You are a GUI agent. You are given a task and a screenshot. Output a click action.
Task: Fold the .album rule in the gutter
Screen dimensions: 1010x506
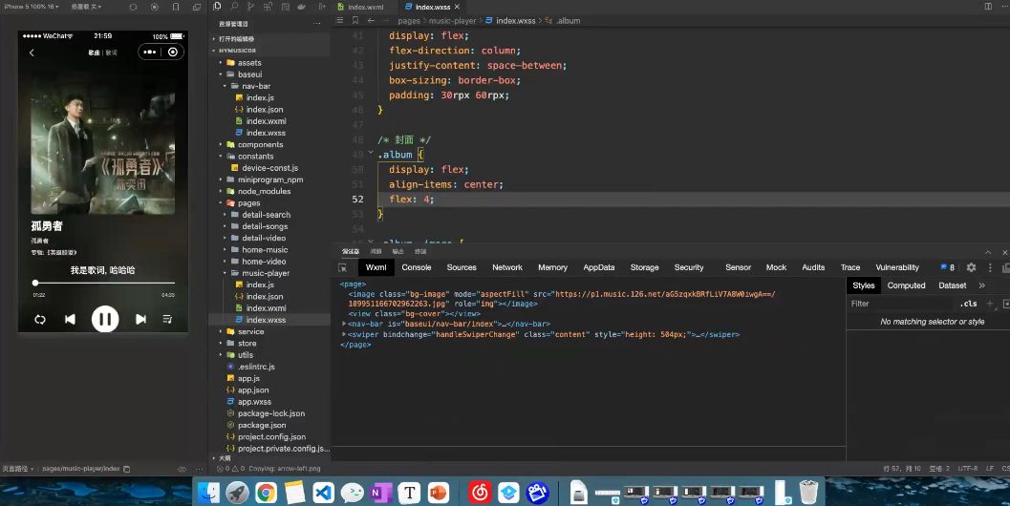pyautogui.click(x=371, y=154)
